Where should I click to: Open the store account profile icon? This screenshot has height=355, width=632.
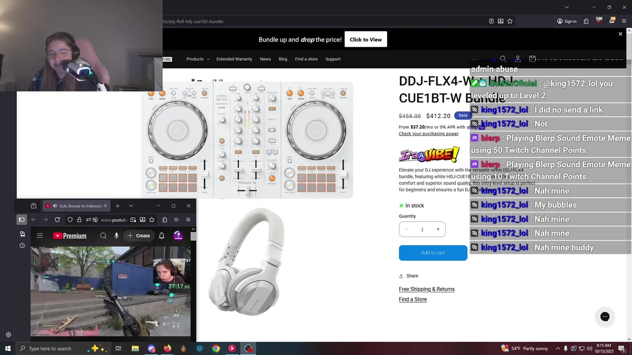(517, 59)
